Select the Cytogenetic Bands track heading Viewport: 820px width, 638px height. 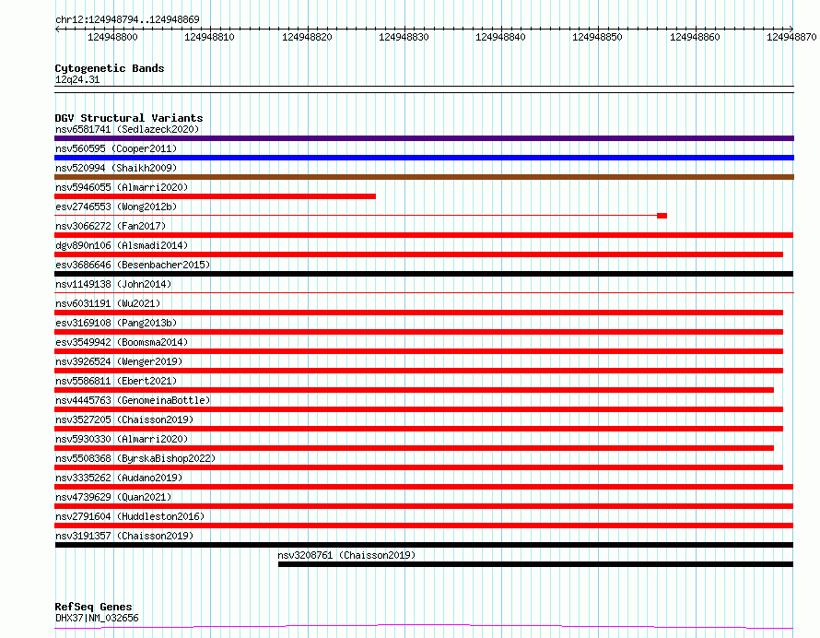click(x=110, y=68)
